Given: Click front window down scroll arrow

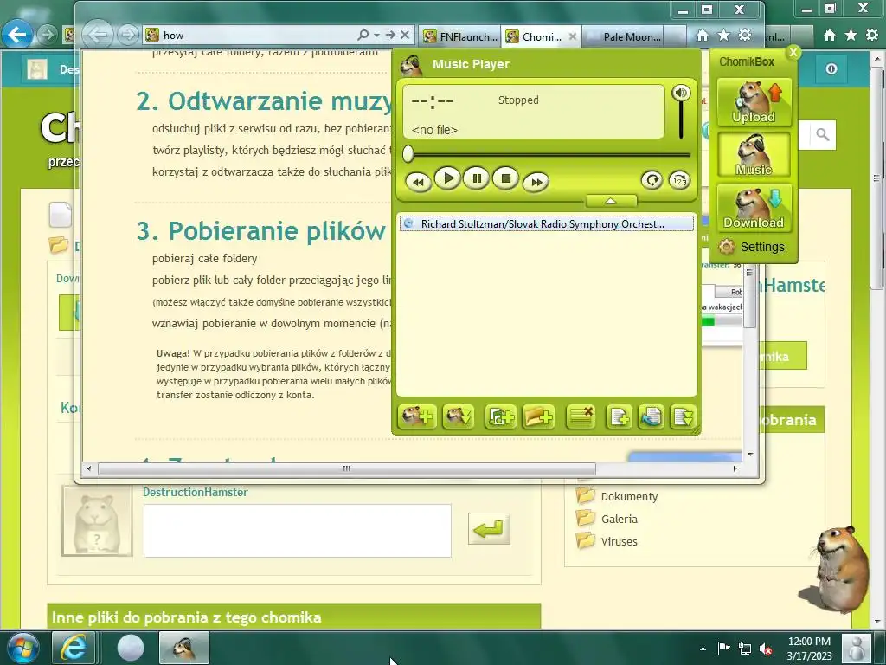Looking at the screenshot, I should [750, 454].
